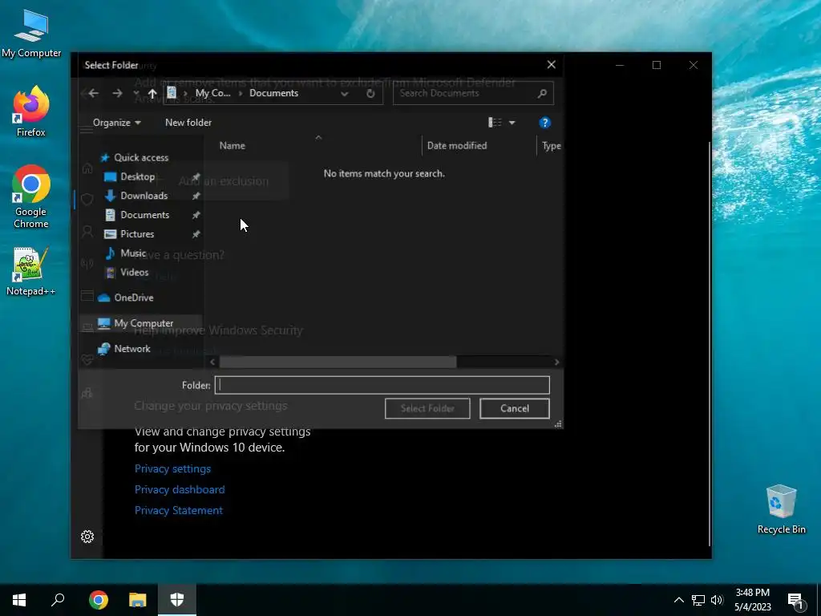Open Windows Security settings gear icon
The height and width of the screenshot is (616, 821).
[x=87, y=537]
